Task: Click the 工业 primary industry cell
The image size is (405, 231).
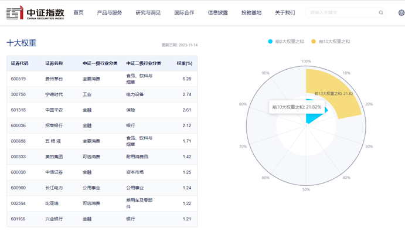Action: click(x=87, y=94)
